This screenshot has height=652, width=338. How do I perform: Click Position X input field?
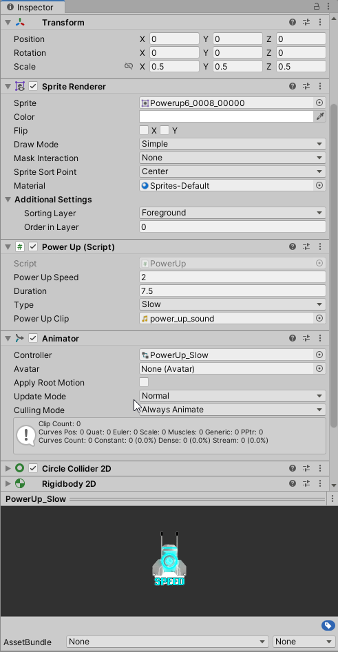point(174,39)
